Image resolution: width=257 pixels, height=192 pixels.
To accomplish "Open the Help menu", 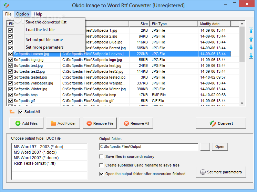I will [38, 14].
